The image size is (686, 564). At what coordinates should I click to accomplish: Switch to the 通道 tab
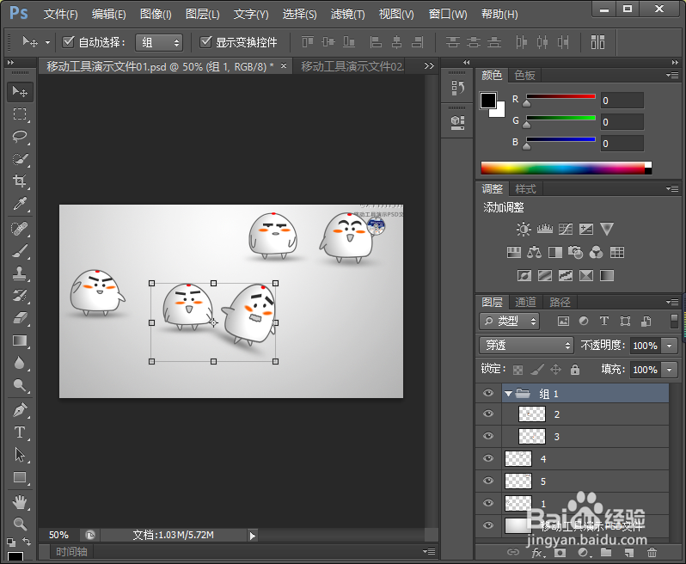(525, 302)
